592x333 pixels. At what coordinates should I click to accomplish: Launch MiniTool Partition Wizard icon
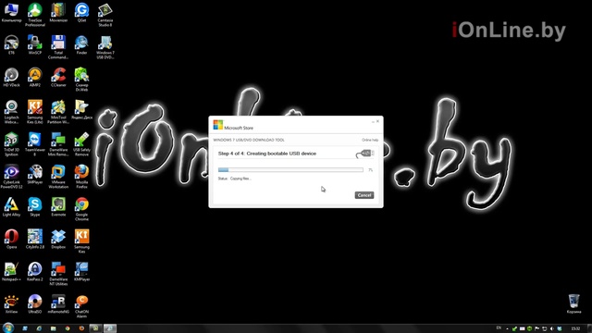pos(58,112)
